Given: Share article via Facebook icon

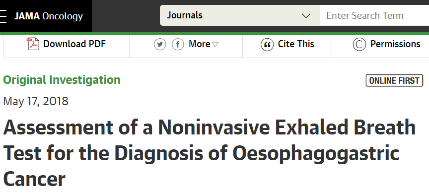Looking at the screenshot, I should (178, 44).
